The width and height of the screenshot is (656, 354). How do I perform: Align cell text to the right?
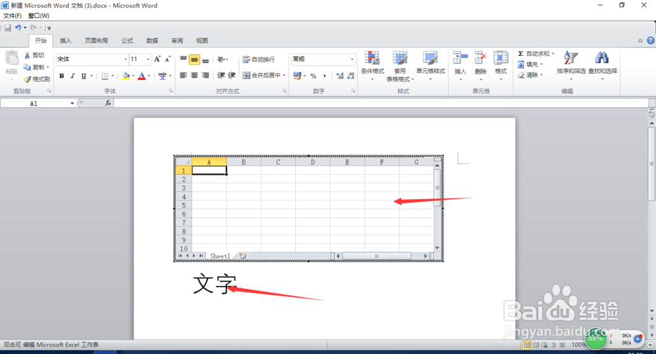tap(205, 76)
